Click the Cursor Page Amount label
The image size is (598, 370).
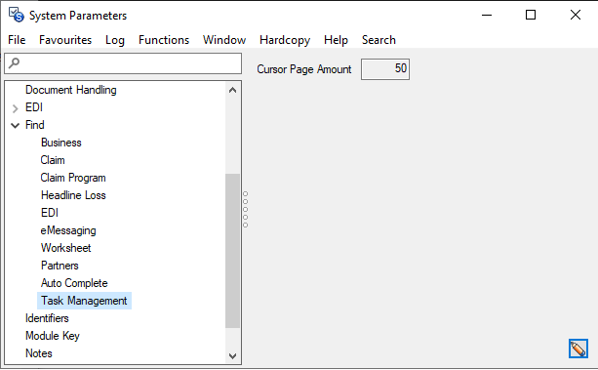304,69
